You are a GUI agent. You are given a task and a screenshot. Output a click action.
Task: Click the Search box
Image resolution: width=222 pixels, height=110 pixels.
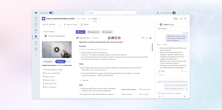pos(111,13)
